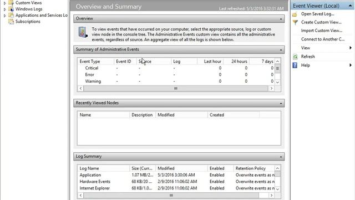This screenshot has width=355, height=200.
Task: Sort Recently Viewed Nodes by Modified
Action: coord(181,115)
